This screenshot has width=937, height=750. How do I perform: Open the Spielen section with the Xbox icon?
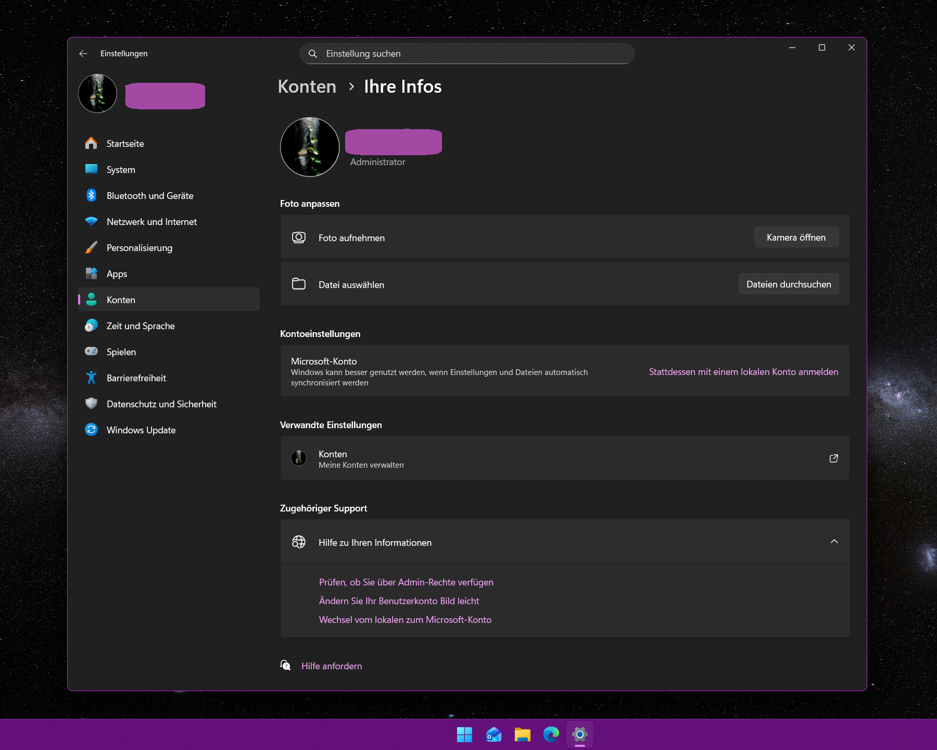click(92, 352)
